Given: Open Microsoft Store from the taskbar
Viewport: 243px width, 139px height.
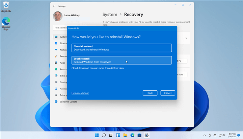Looking at the screenshot, I should coord(139,135).
